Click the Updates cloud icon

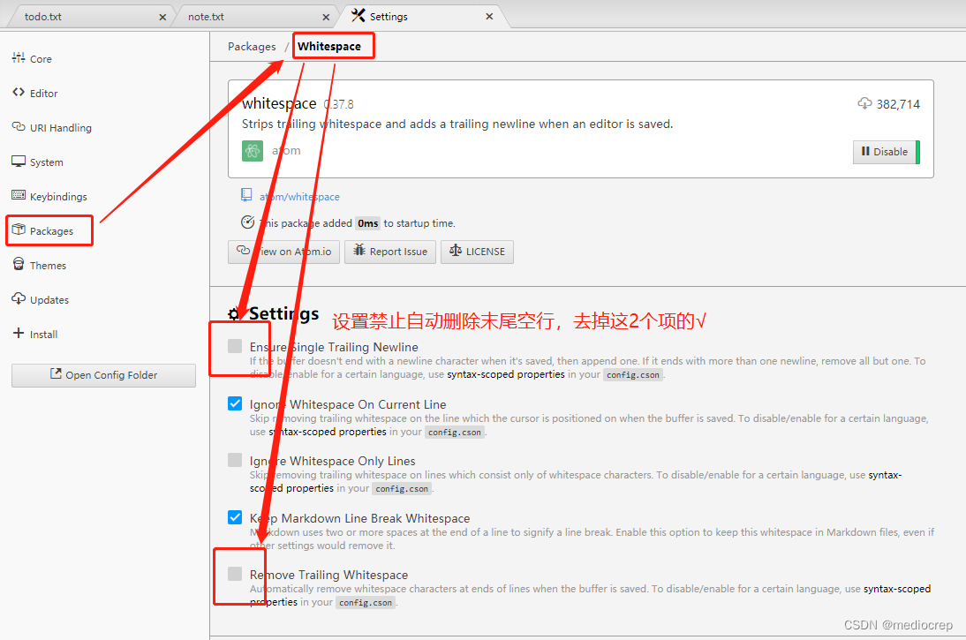[19, 298]
